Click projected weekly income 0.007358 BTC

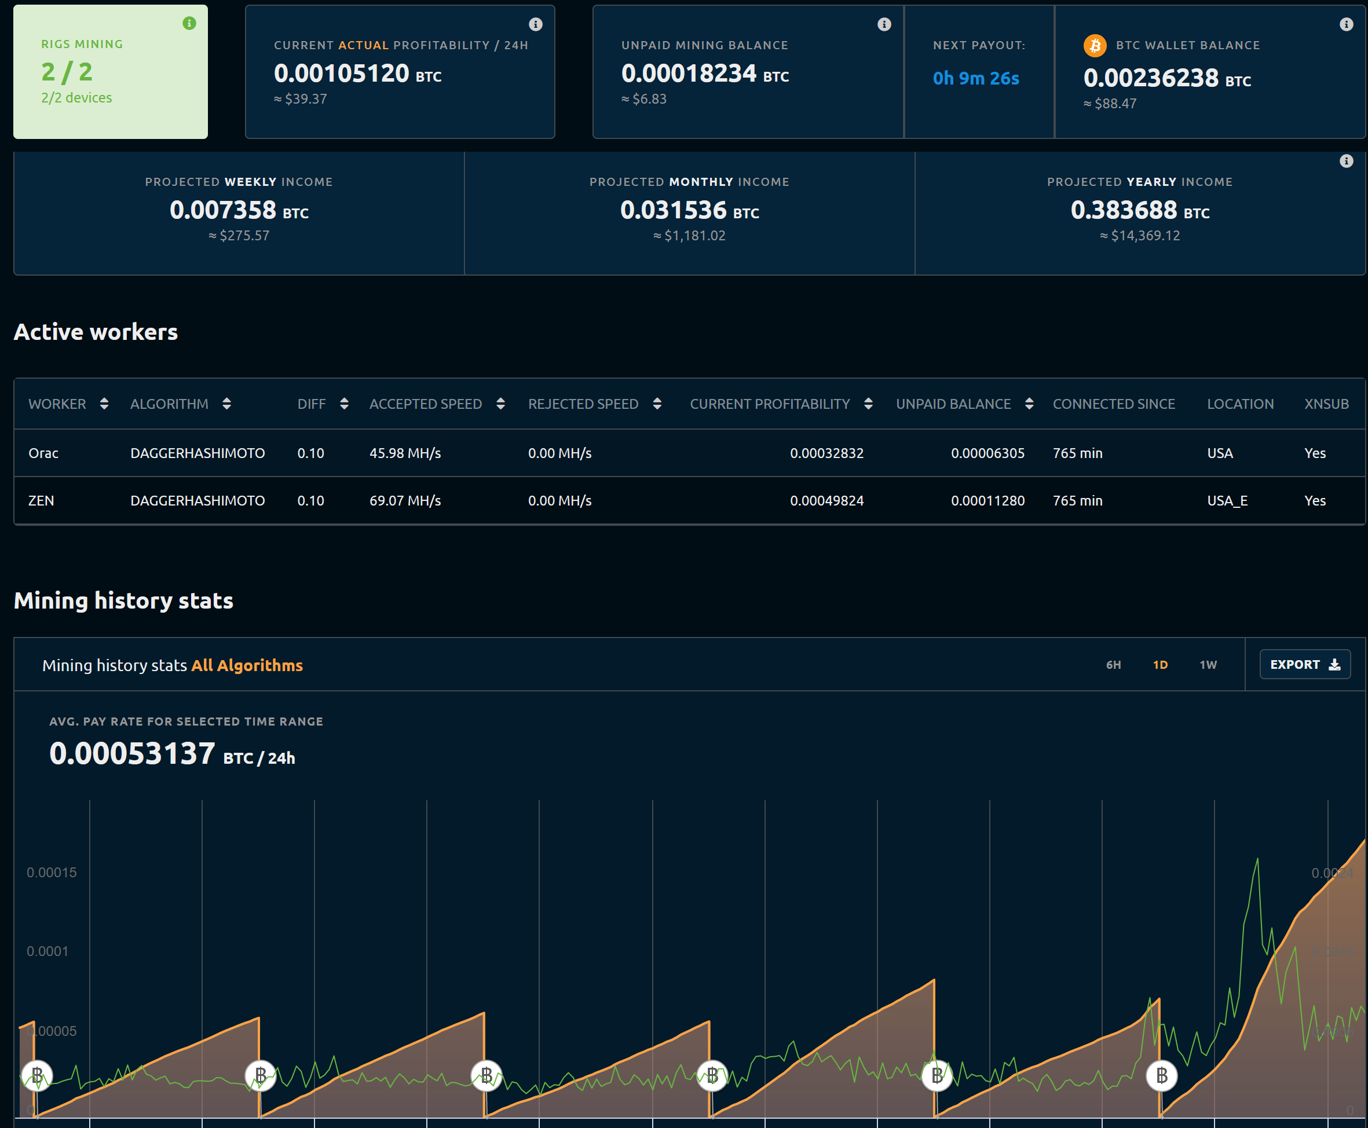point(239,210)
